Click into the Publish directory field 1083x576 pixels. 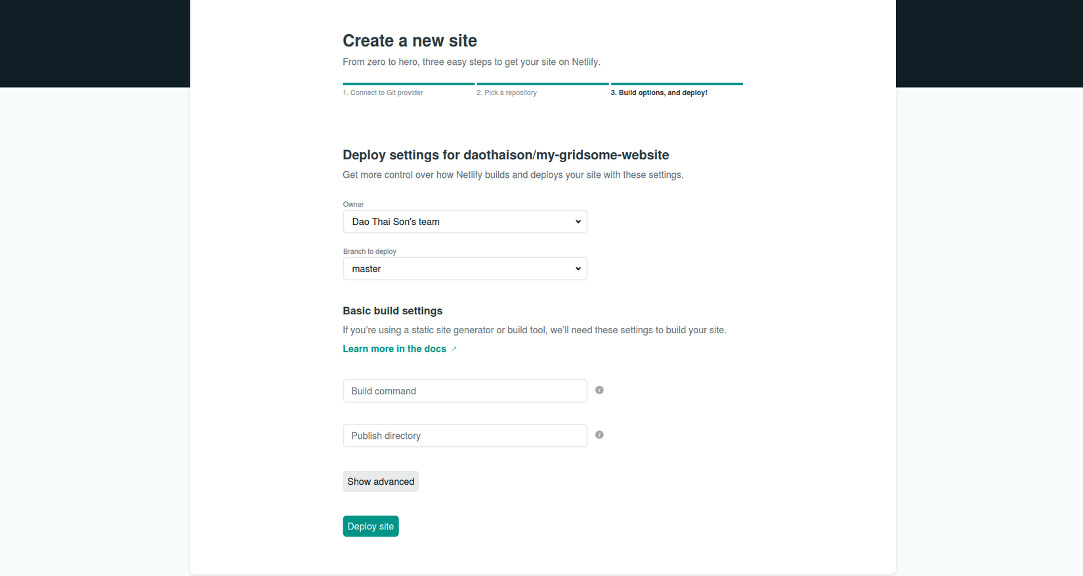(465, 436)
